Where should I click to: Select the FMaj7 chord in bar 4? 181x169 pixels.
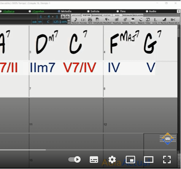(125, 42)
